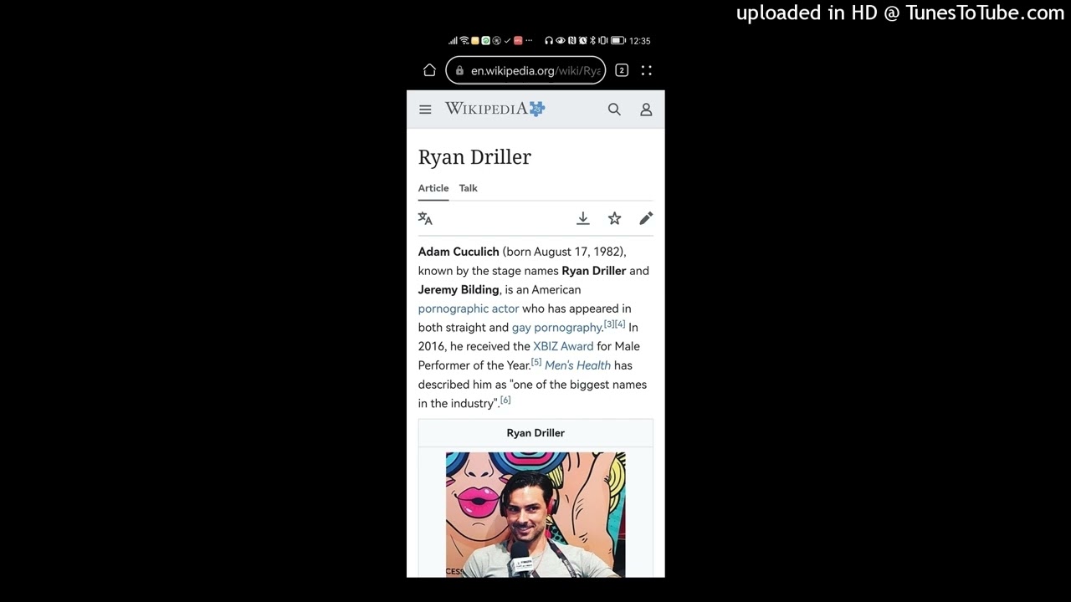Viewport: 1071px width, 602px height.
Task: Open the pornographic actor link
Action: 469,309
